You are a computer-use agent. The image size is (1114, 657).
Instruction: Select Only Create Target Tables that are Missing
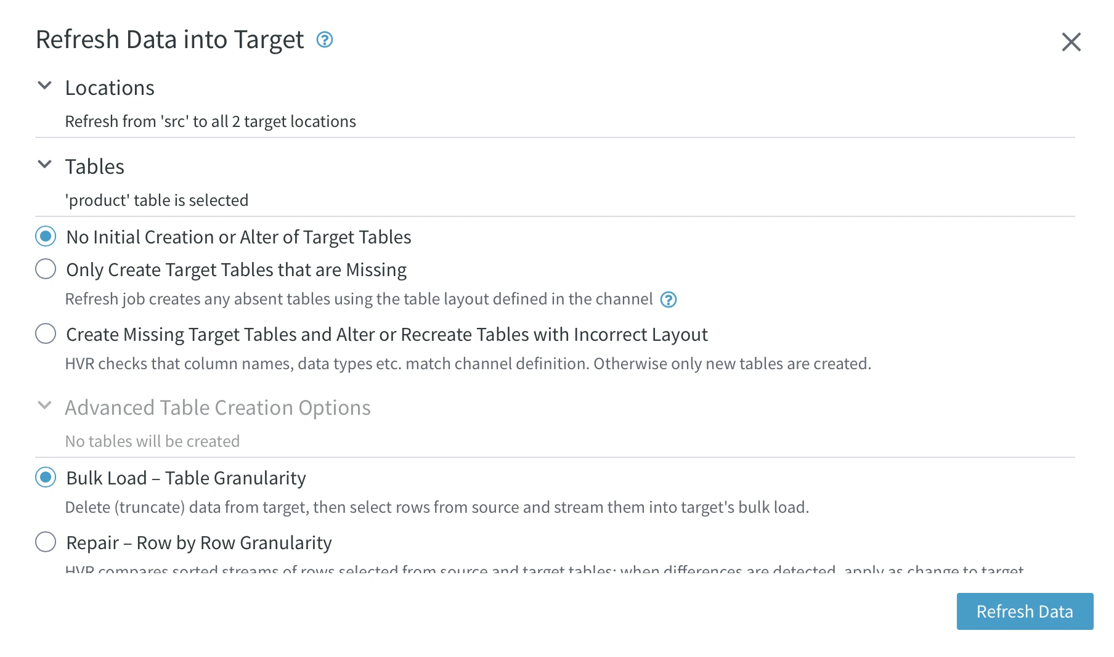tap(45, 269)
